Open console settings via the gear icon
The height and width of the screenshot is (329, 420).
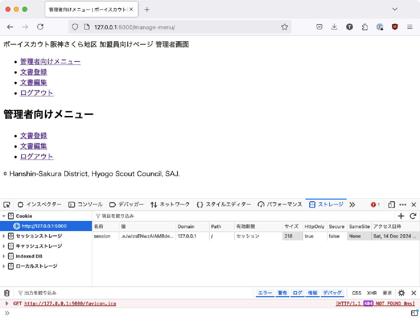pyautogui.click(x=402, y=293)
